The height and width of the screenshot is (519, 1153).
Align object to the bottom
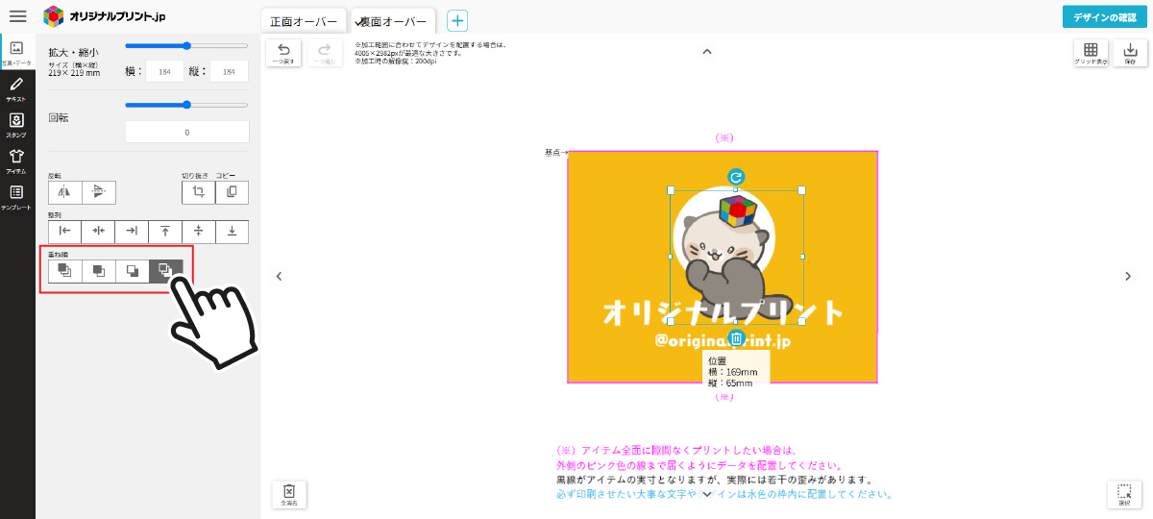[232, 231]
